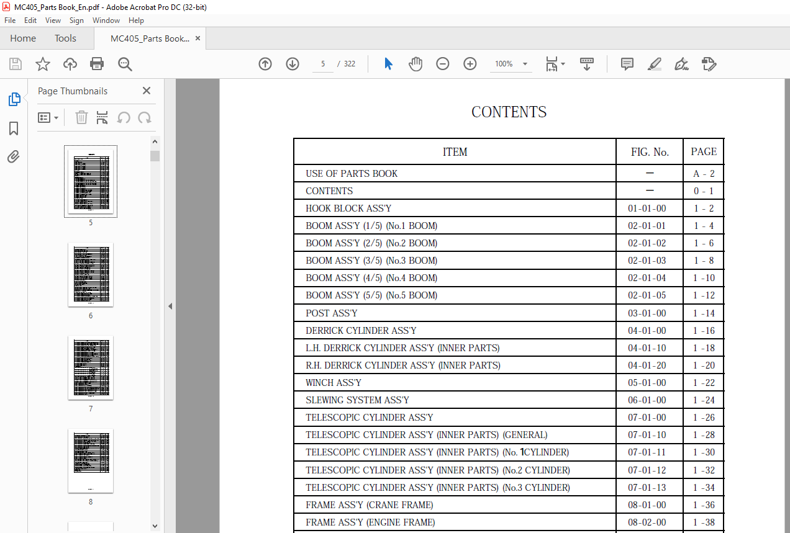Open the Attachments panel paperclip
Image resolution: width=790 pixels, height=533 pixels.
click(x=14, y=157)
